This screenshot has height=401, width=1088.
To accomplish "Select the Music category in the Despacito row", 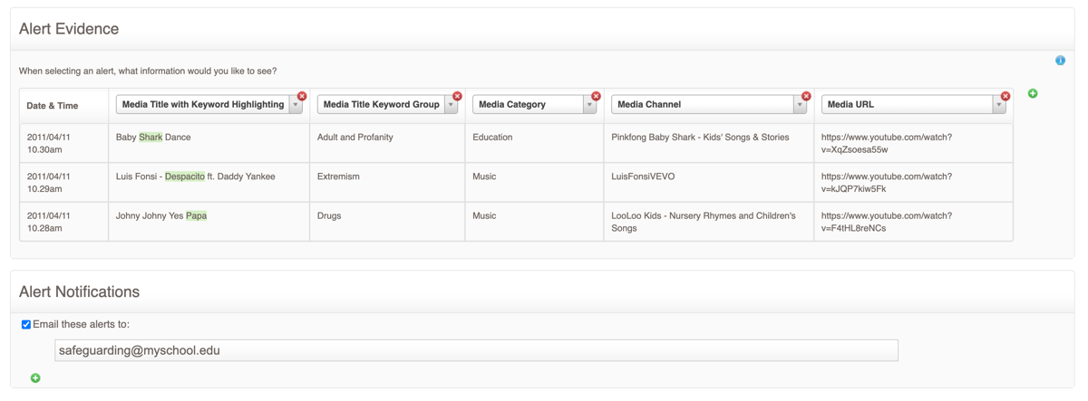I will [x=534, y=183].
